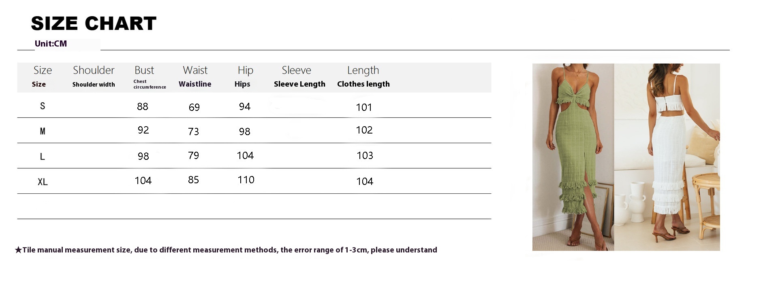
Task: Click hip value 110 for size XL
Action: point(246,180)
